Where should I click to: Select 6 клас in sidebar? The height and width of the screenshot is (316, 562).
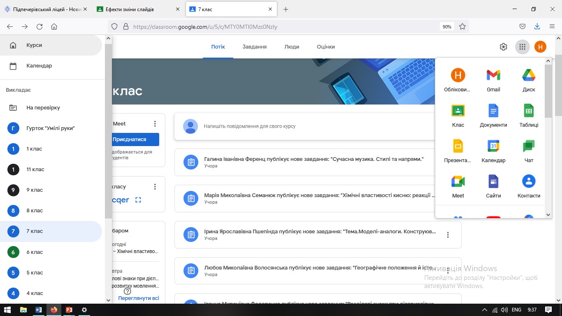(51, 252)
